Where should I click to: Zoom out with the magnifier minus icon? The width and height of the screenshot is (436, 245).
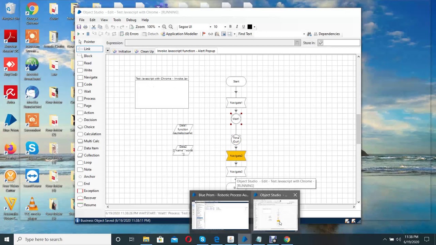pyautogui.click(x=171, y=27)
